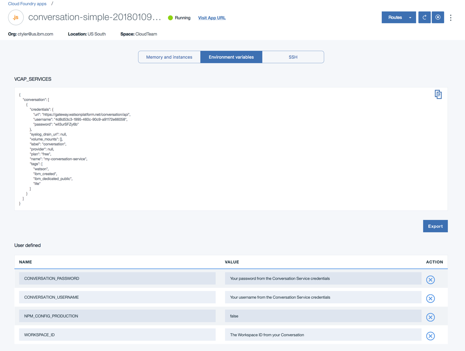
Task: Click the app name conversation-simple-20180109…
Action: pyautogui.click(x=95, y=17)
